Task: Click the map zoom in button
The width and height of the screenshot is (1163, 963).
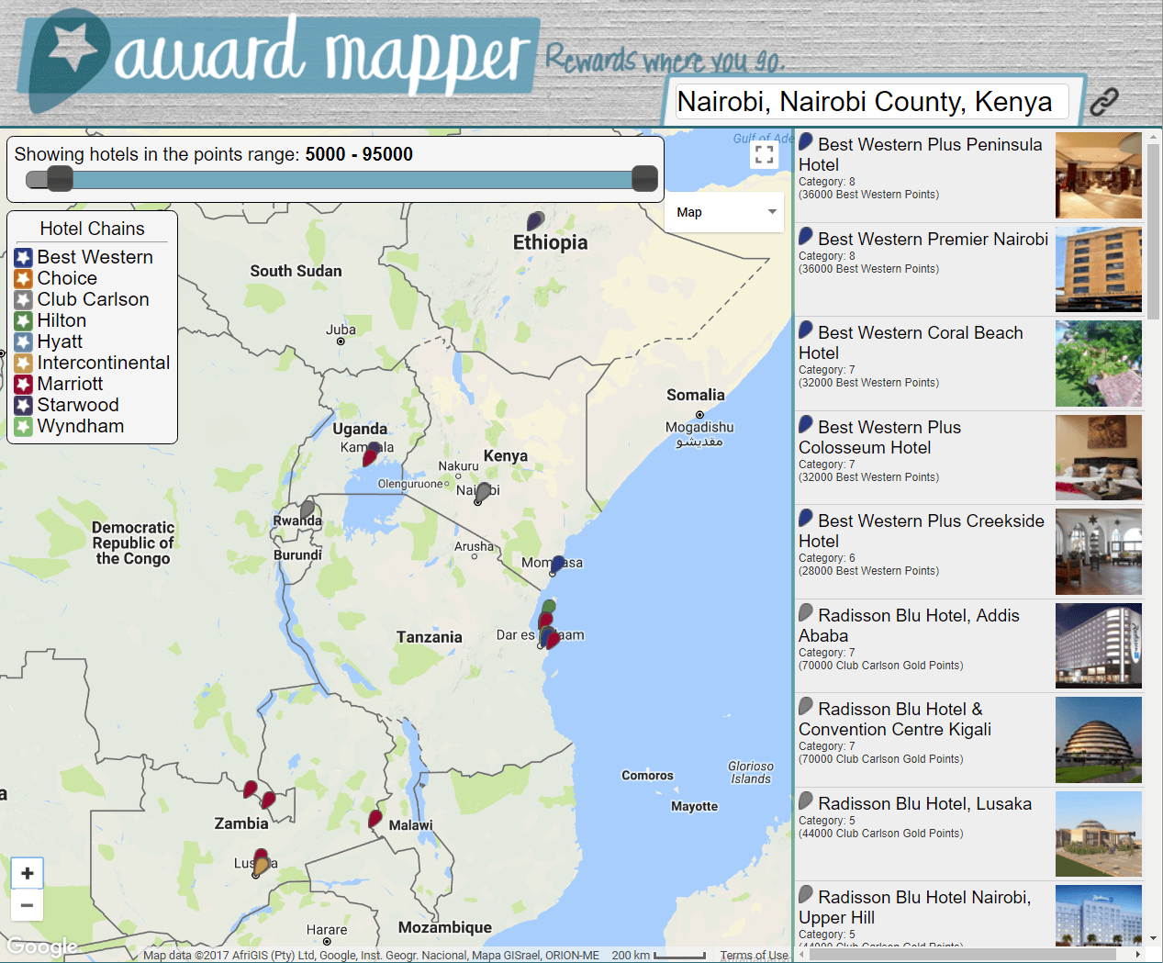Action: [x=28, y=873]
